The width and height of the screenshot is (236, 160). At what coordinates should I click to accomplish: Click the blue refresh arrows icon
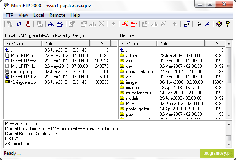[19, 24]
